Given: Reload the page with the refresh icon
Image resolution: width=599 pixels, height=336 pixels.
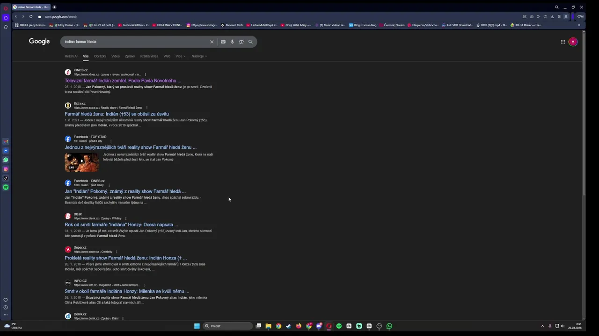Looking at the screenshot, I should [31, 16].
